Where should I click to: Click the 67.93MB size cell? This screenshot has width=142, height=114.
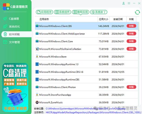[x=104, y=57]
